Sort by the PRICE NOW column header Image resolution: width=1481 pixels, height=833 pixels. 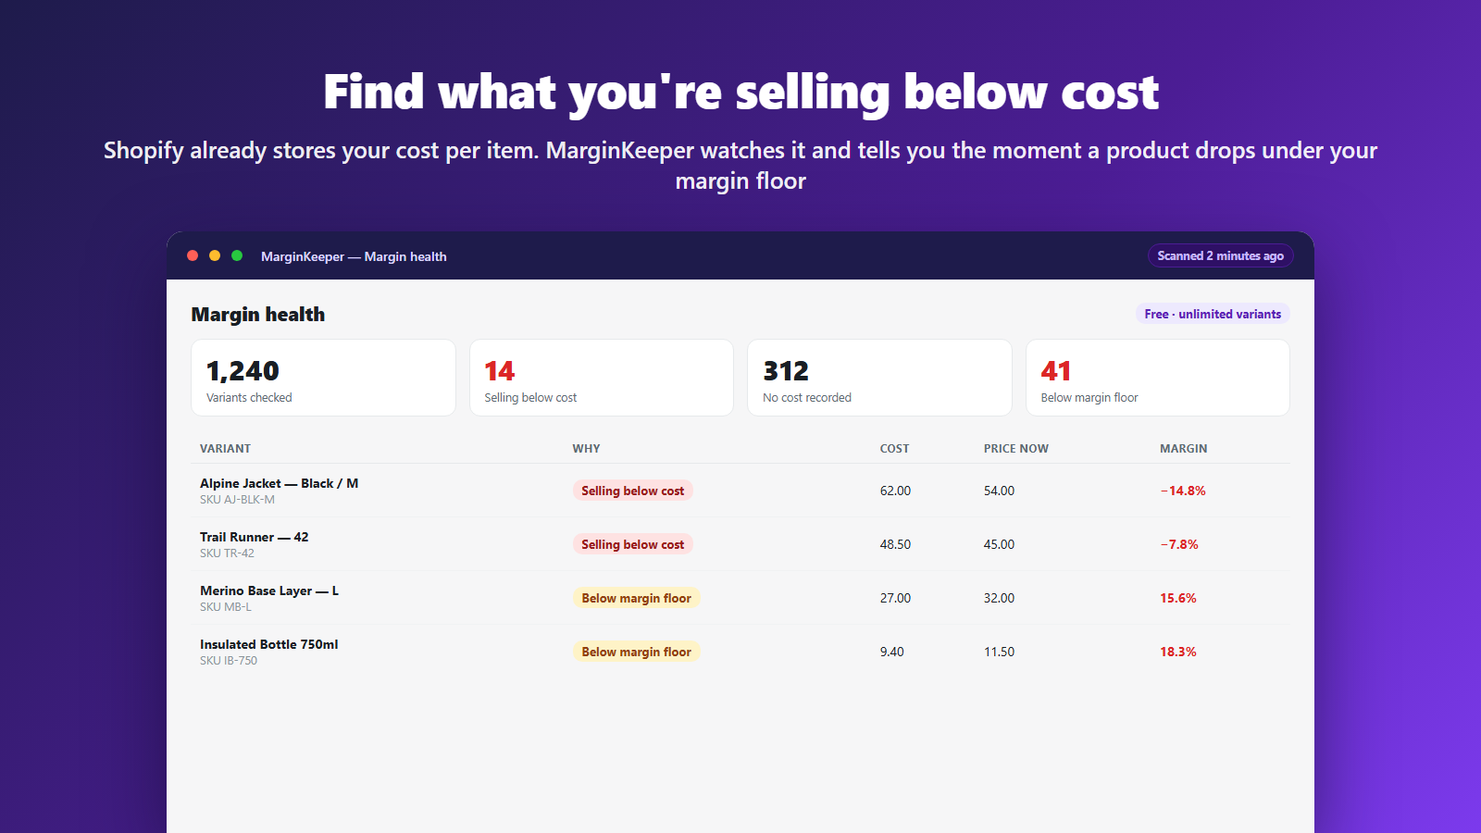click(x=1016, y=448)
